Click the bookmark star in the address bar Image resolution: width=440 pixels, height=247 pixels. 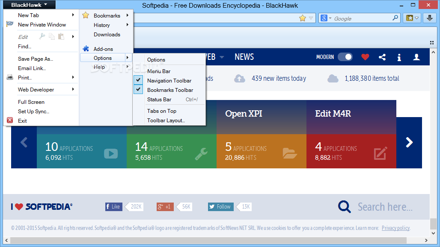tap(303, 18)
